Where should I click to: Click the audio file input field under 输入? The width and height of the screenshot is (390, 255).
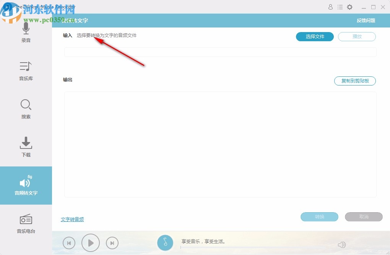pos(220,52)
